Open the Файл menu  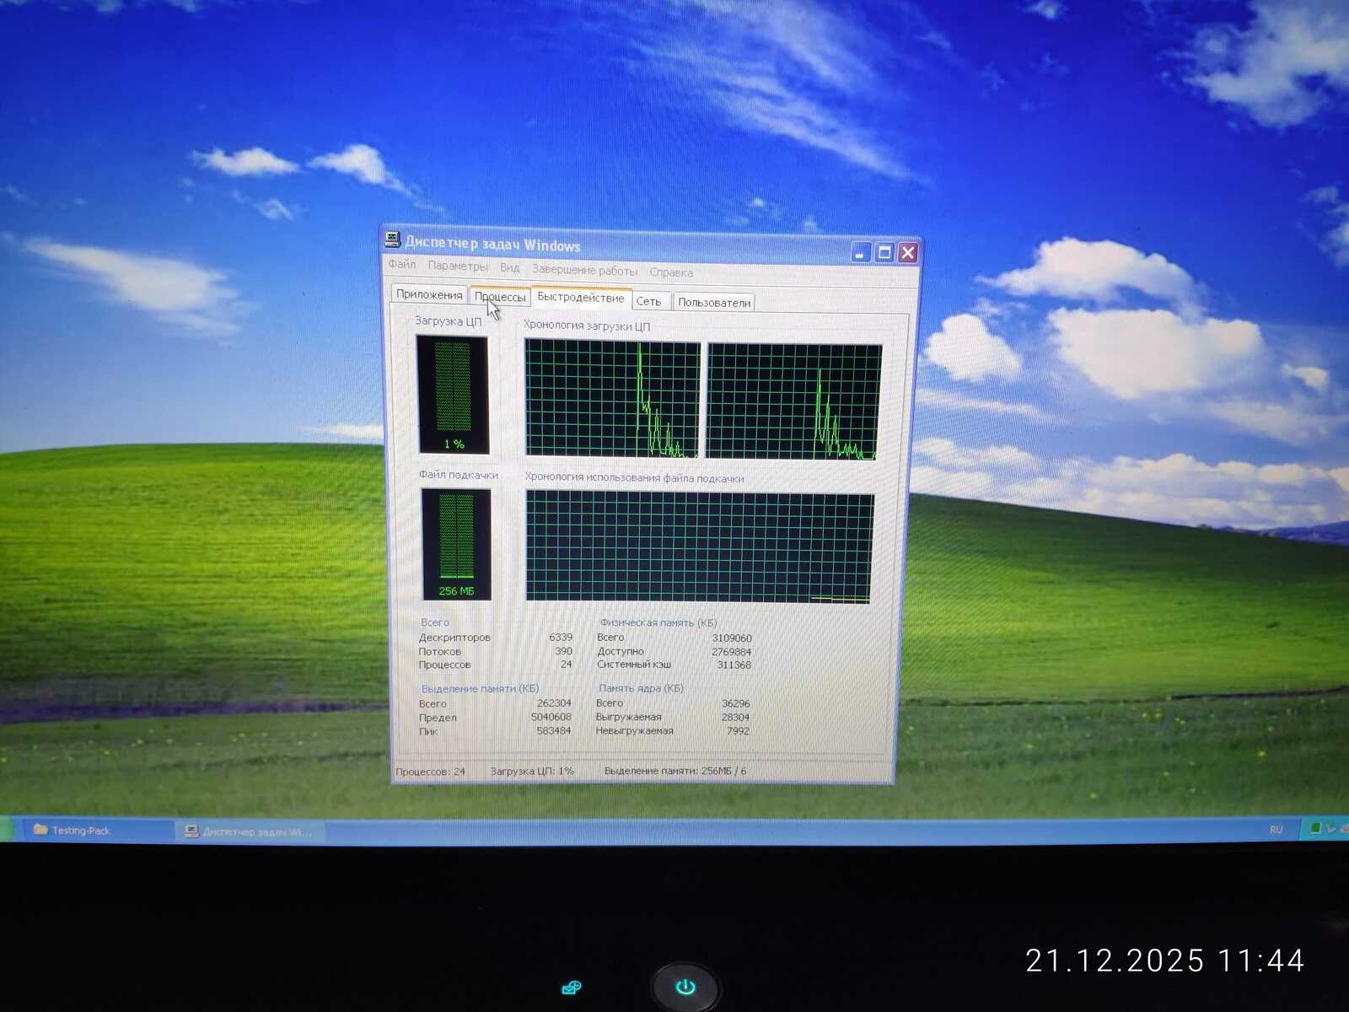(x=402, y=265)
